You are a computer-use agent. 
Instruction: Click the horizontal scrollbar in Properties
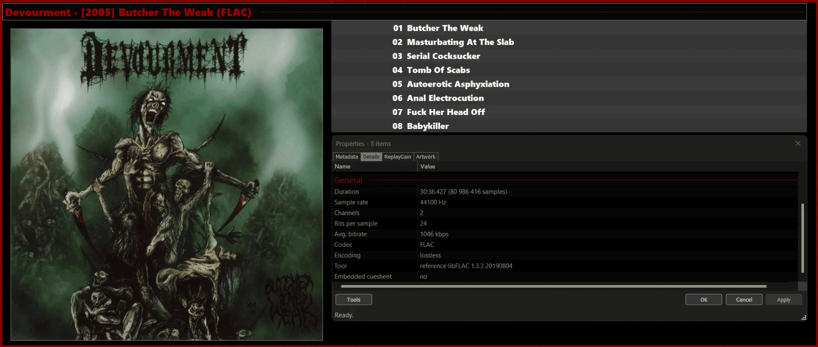[554, 287]
